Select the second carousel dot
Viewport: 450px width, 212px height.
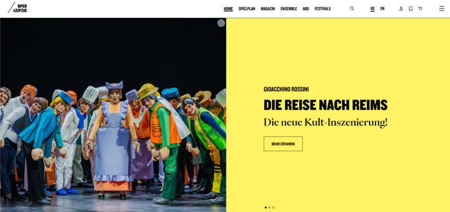point(269,207)
